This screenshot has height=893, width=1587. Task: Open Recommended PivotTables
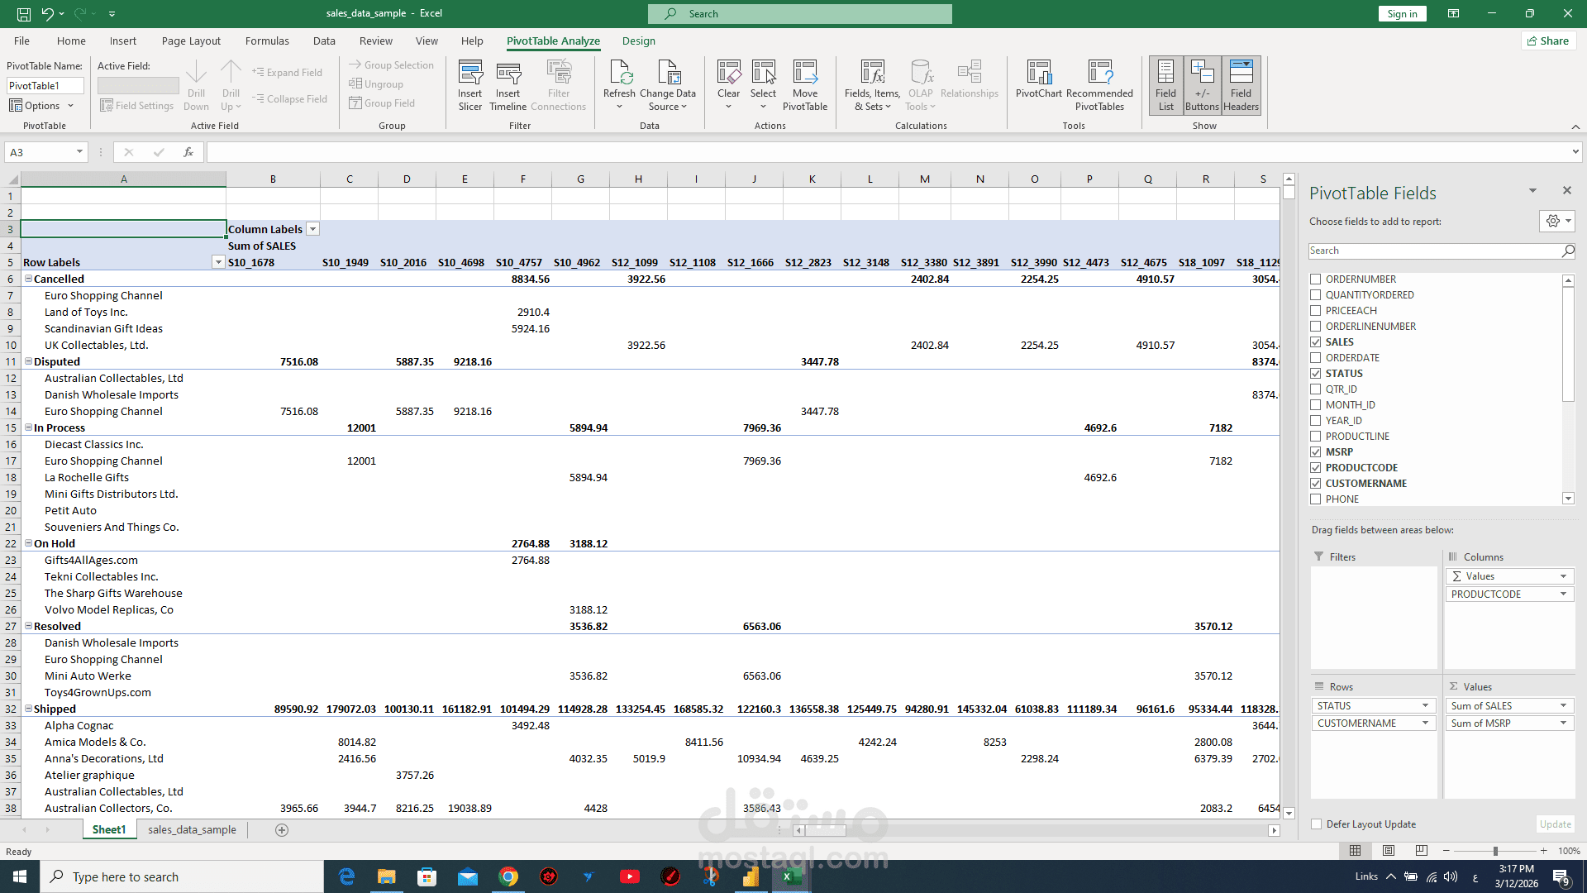click(1099, 84)
